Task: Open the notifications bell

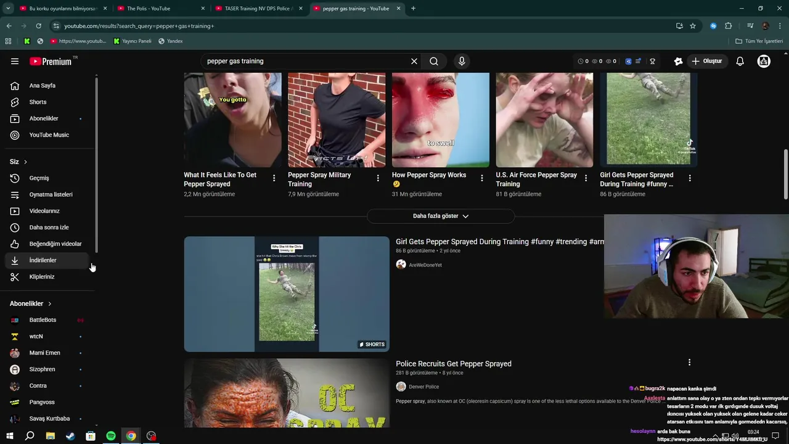Action: coord(740,61)
